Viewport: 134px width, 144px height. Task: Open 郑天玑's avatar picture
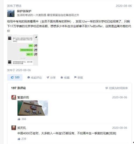tap(14, 128)
